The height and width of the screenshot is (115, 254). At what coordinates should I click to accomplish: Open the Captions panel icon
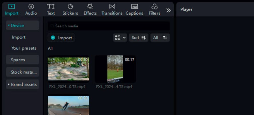click(134, 7)
